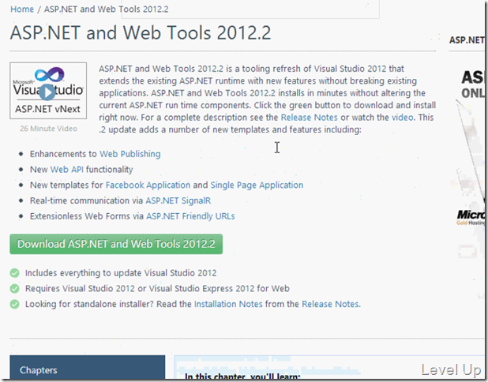Click the Home breadcrumb link
This screenshot has height=382, width=488.
[x=22, y=9]
